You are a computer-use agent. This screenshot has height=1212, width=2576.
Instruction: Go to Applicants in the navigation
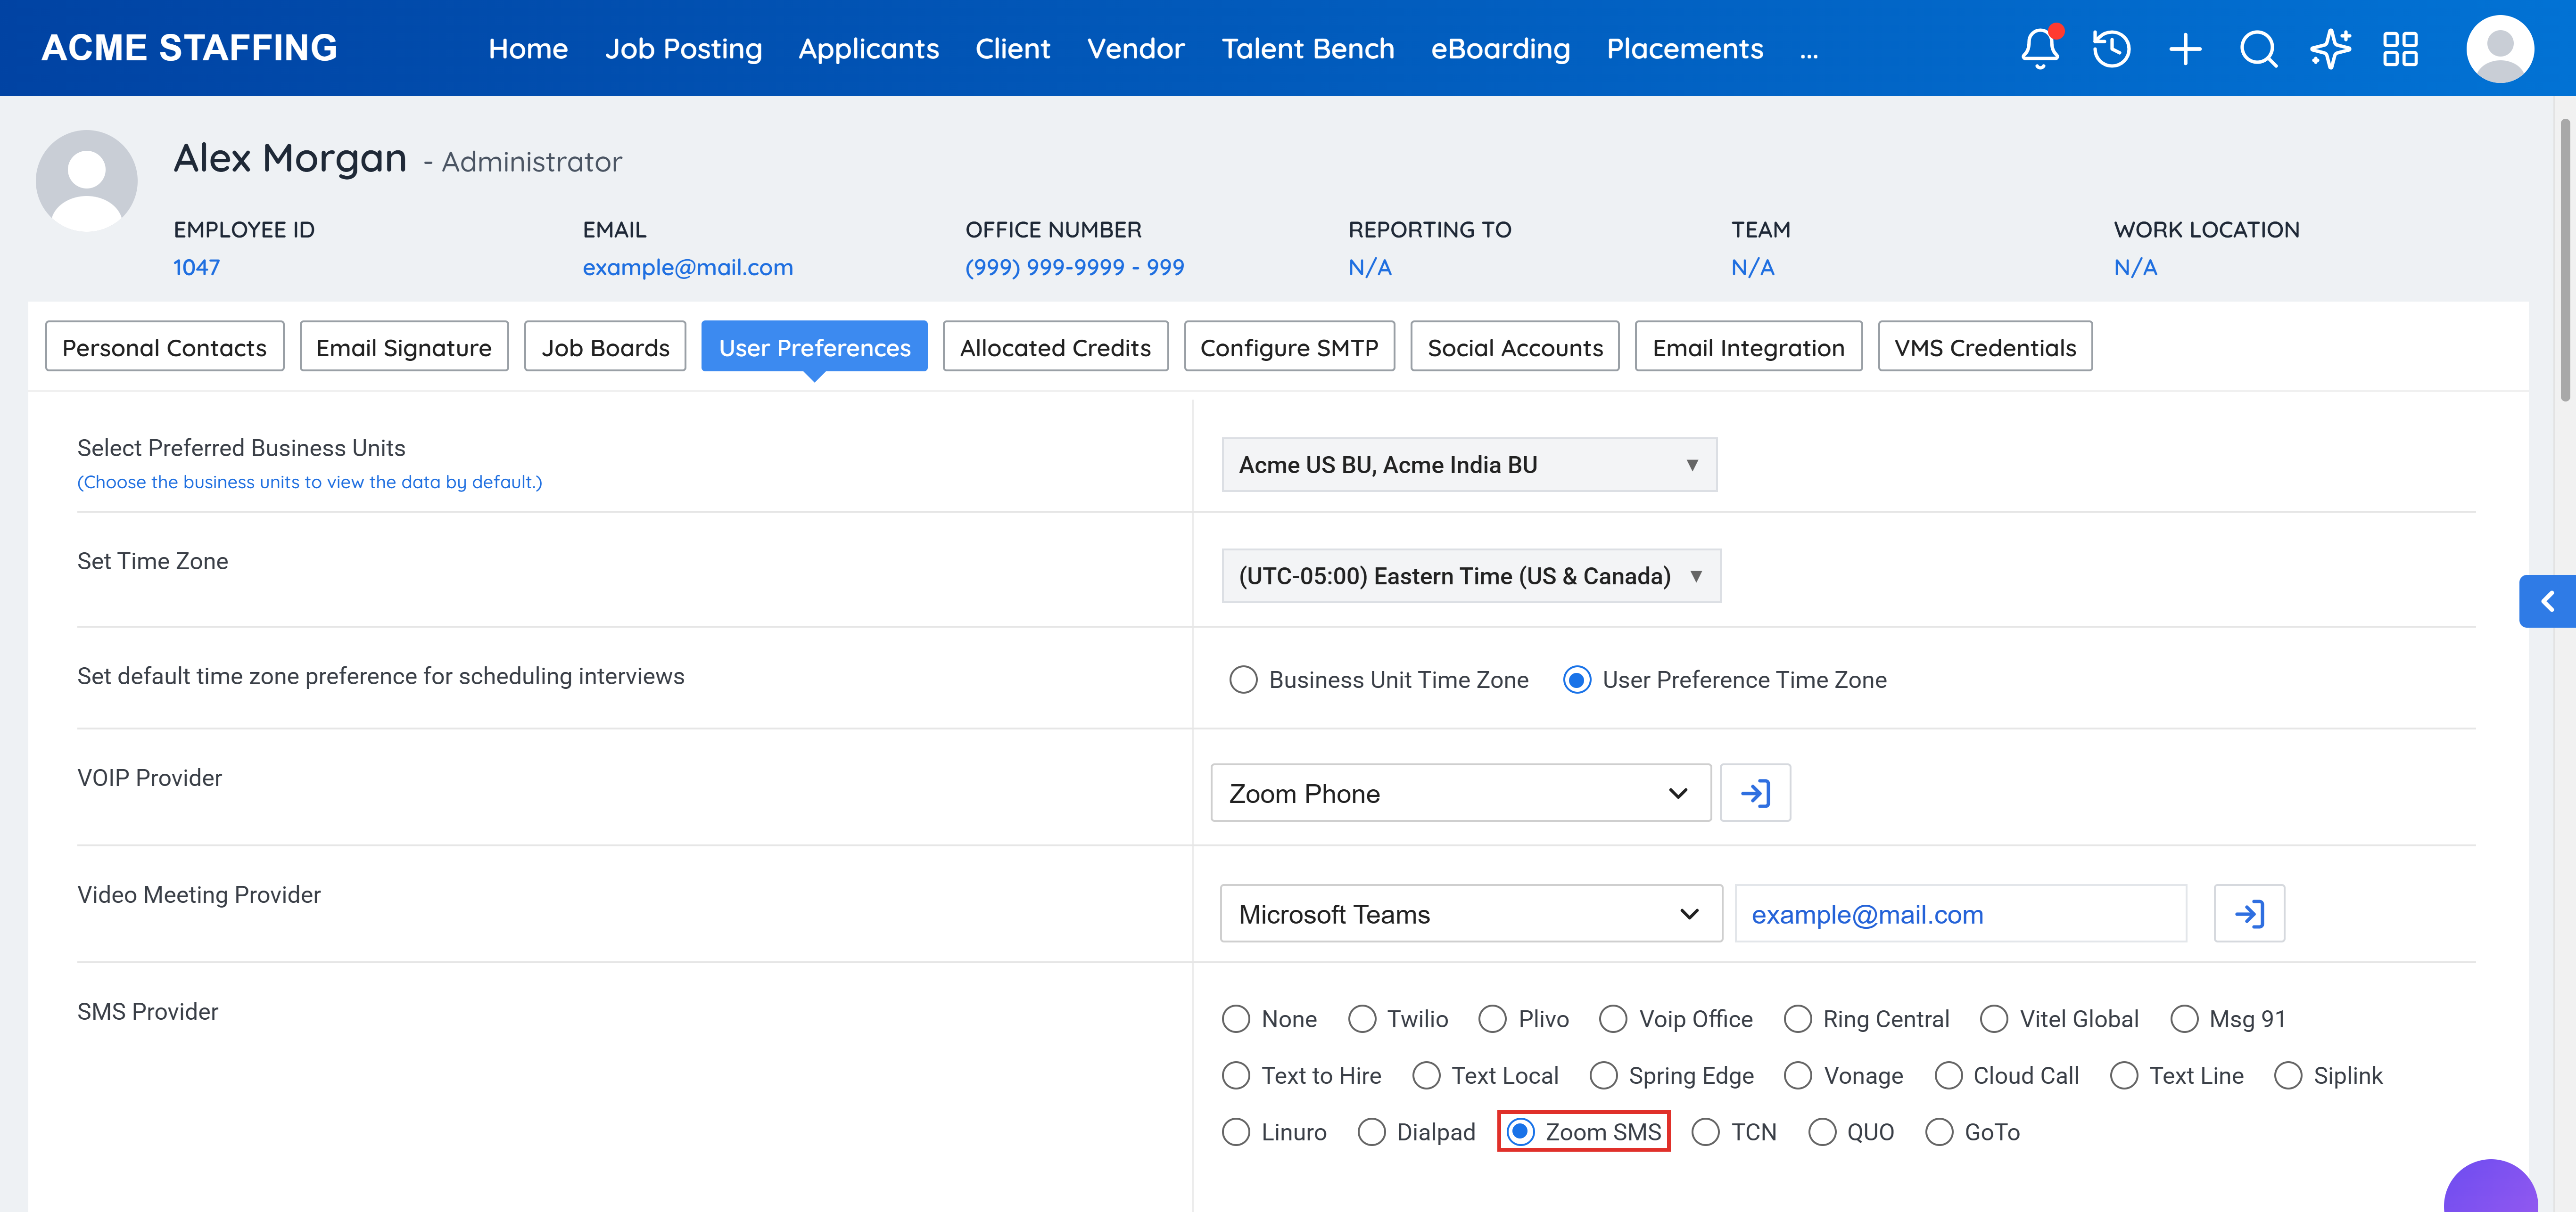point(868,49)
